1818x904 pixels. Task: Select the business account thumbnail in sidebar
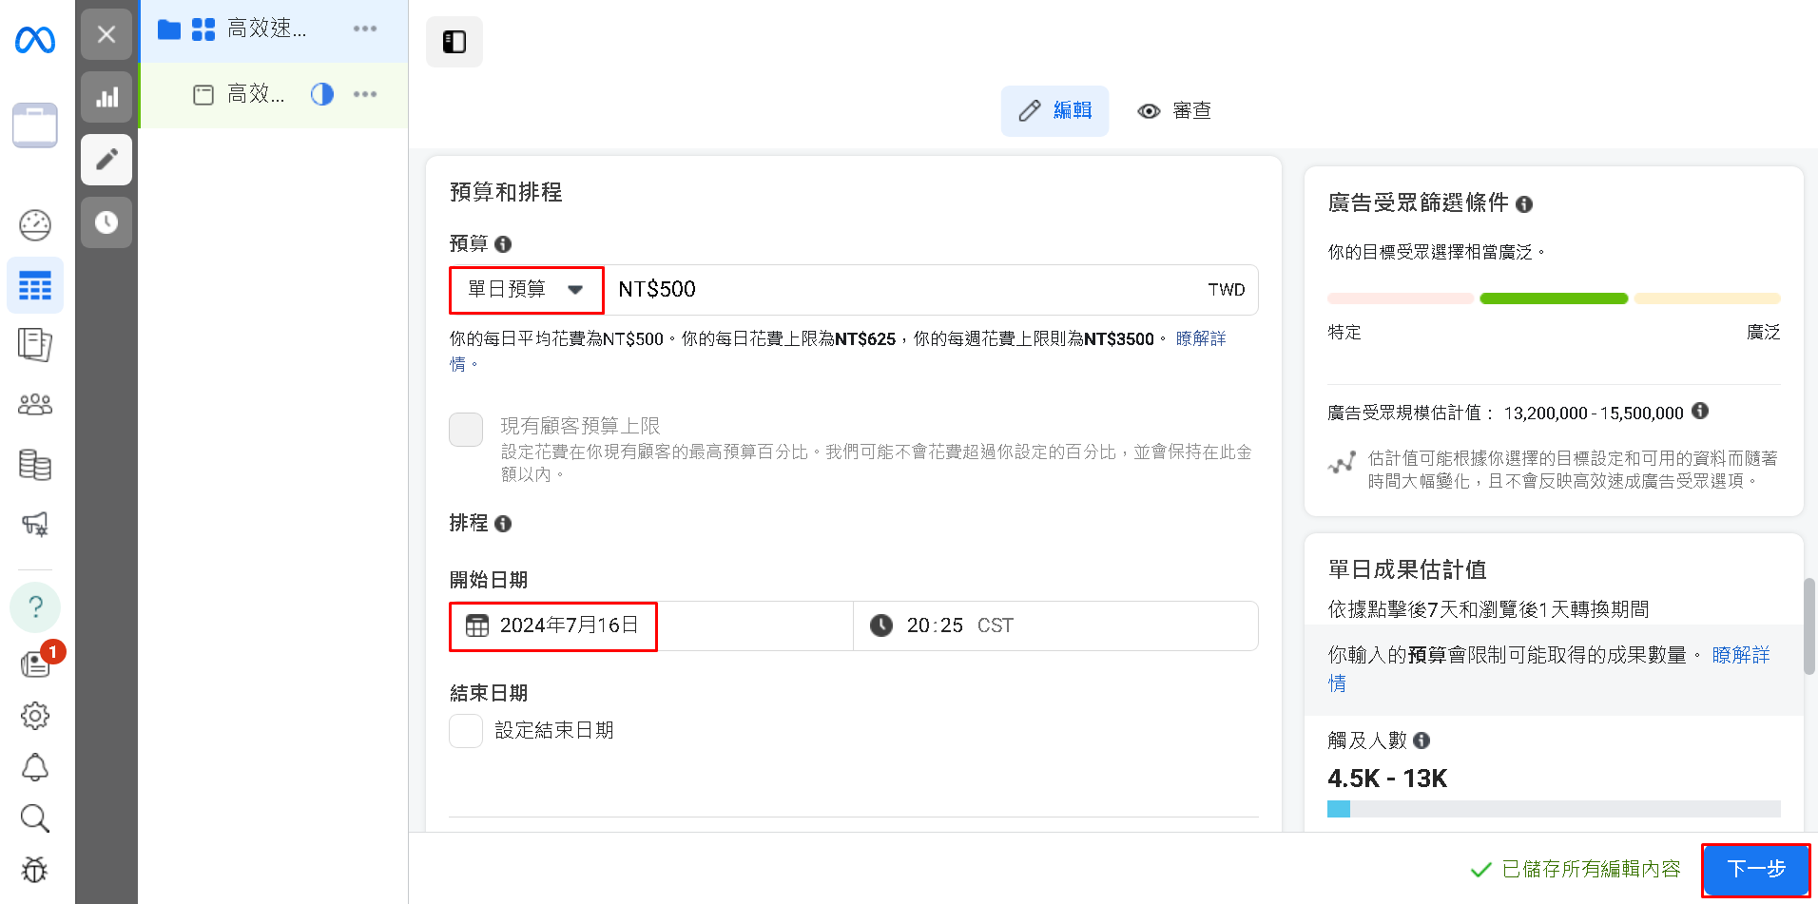point(35,125)
